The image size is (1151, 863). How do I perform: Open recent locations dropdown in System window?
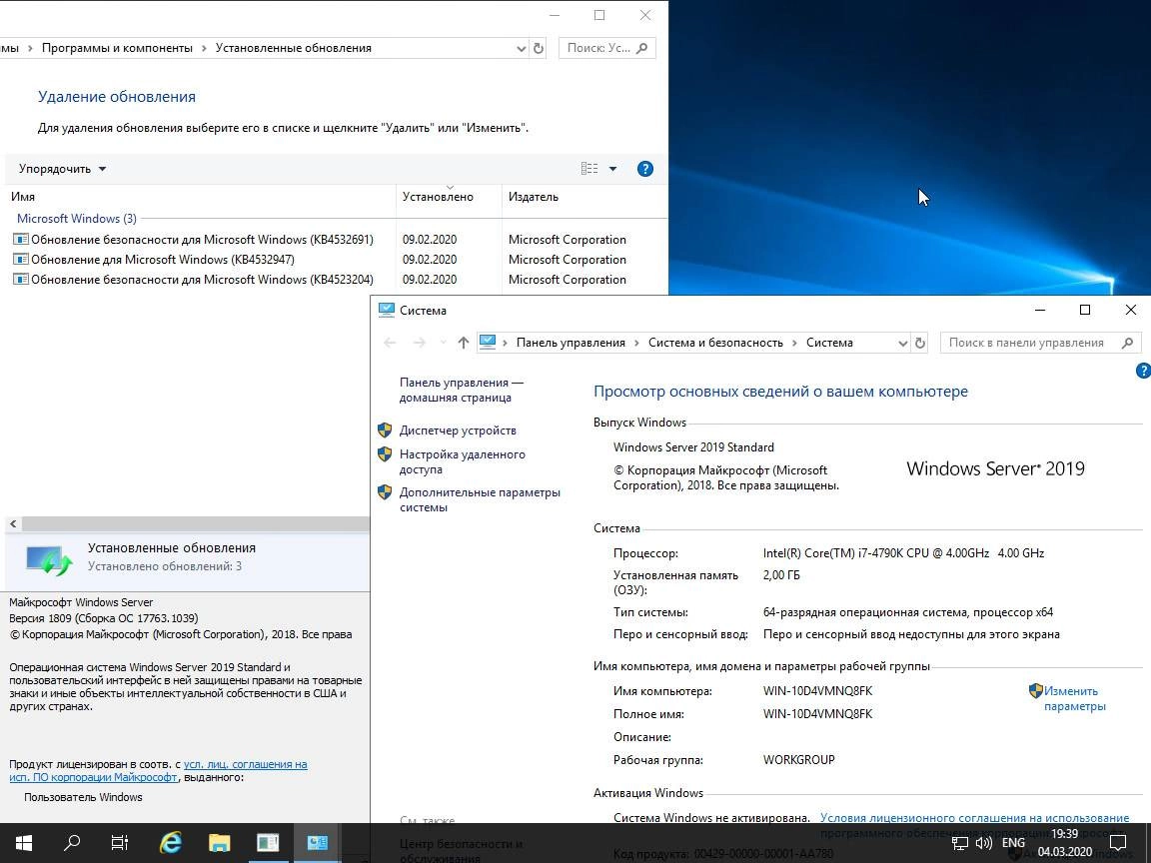(443, 343)
